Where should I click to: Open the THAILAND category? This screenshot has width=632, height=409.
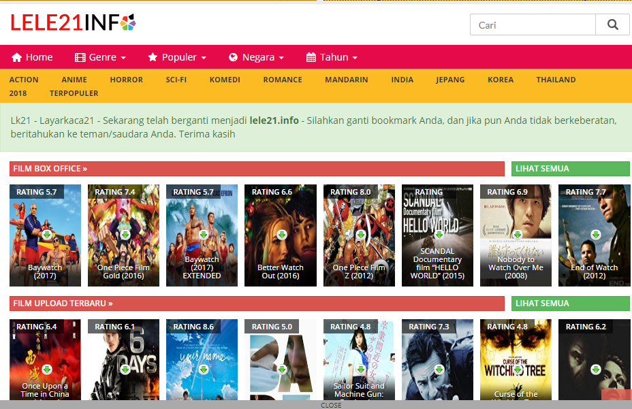pos(556,80)
